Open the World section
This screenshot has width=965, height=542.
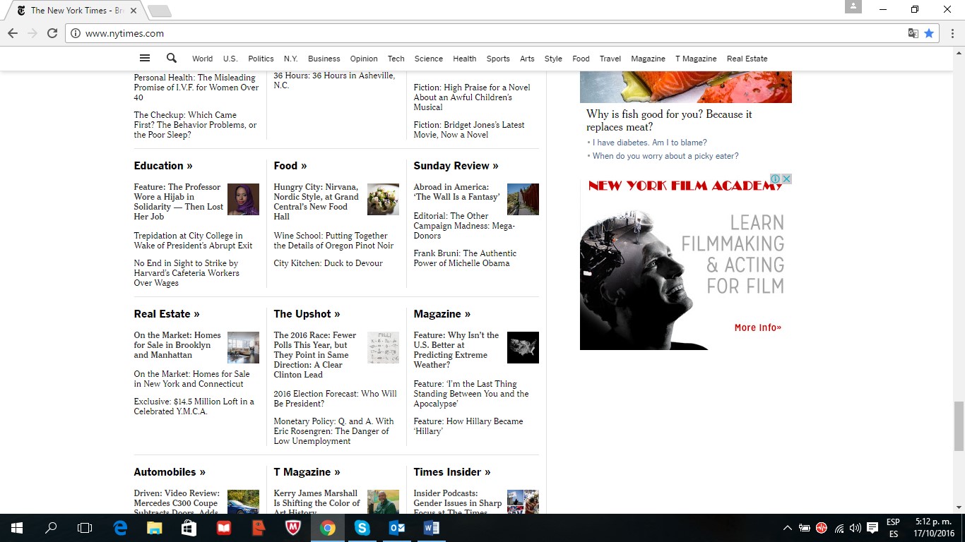coord(202,59)
